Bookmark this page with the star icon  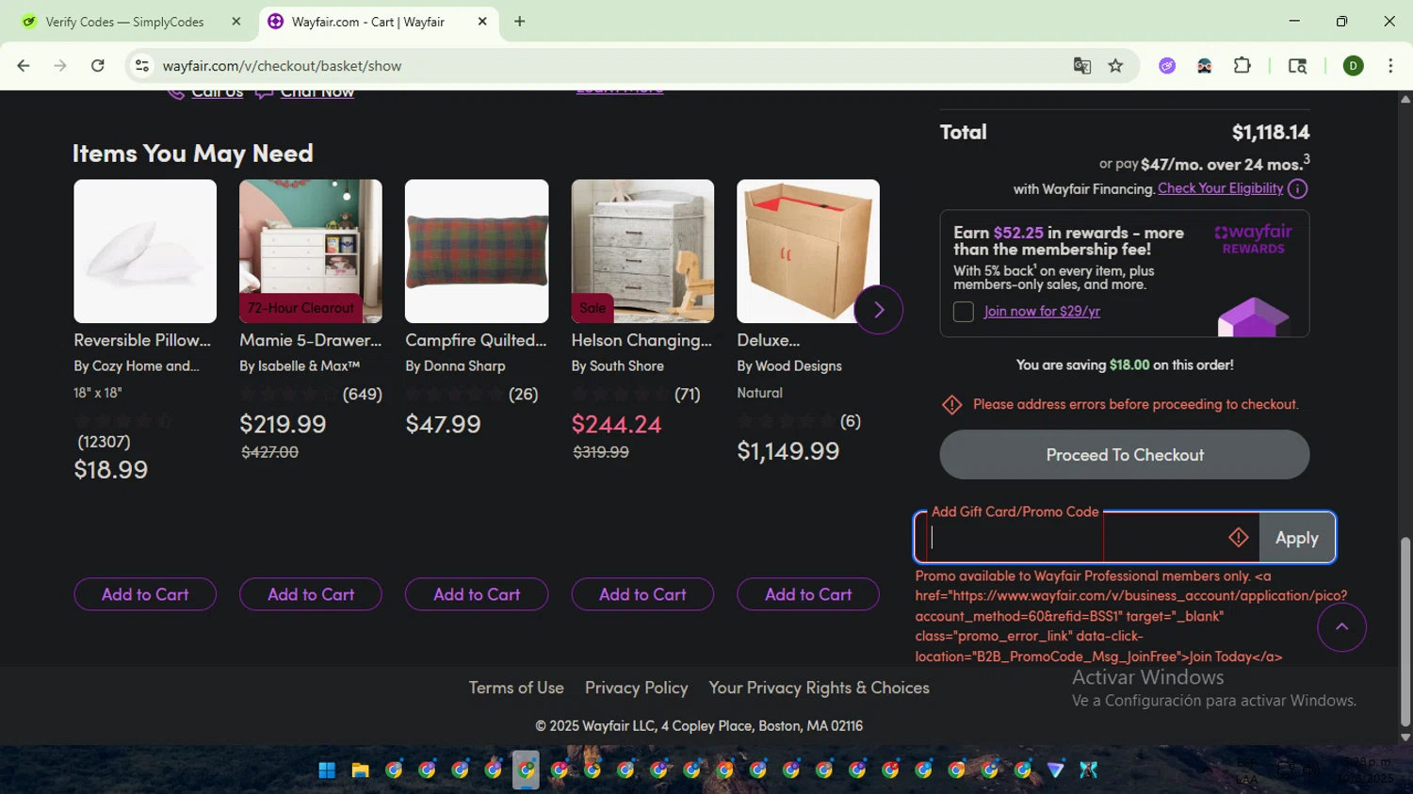tap(1116, 66)
